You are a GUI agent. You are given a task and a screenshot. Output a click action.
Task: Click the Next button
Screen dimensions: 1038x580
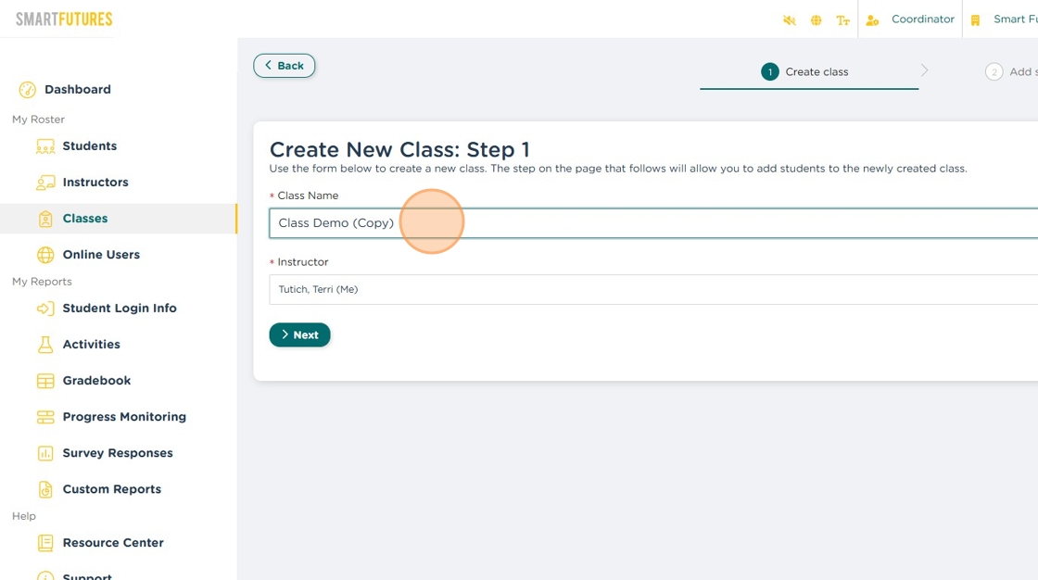[299, 335]
